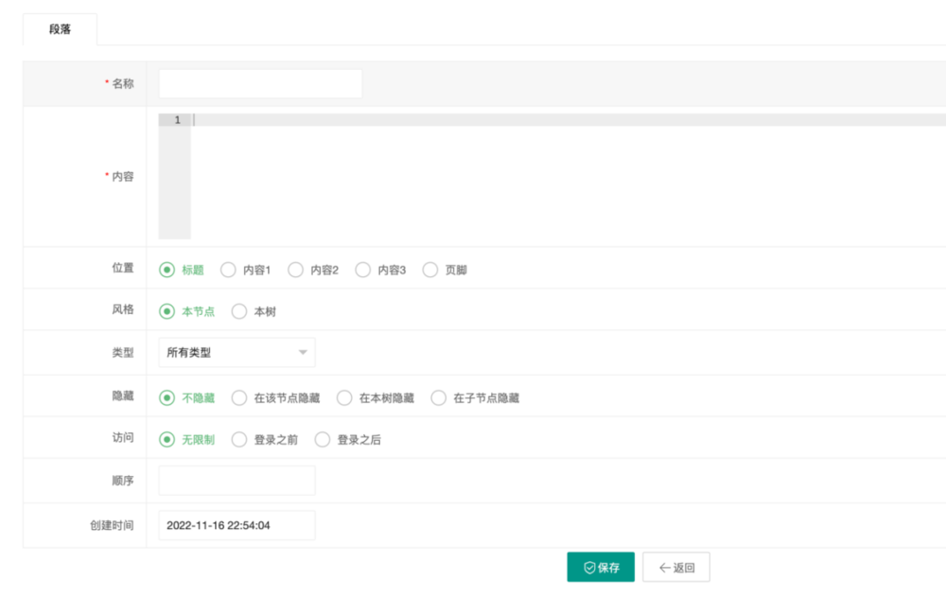Select 标题 position radio button
Screen dimensions: 946x598
[x=167, y=270]
